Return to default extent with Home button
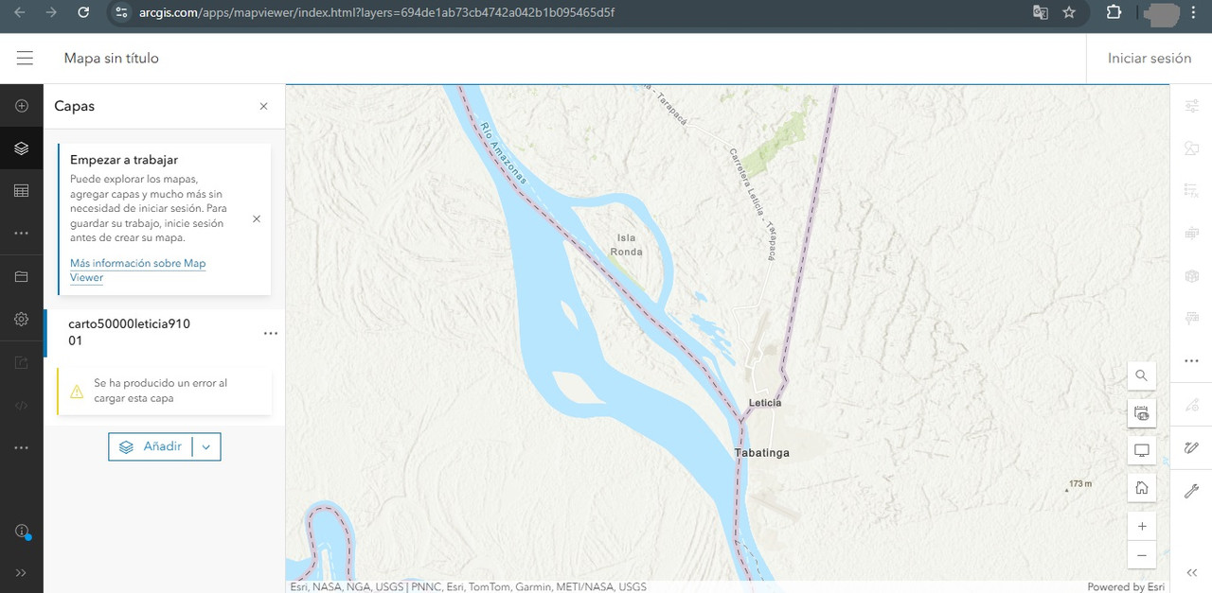 point(1142,488)
